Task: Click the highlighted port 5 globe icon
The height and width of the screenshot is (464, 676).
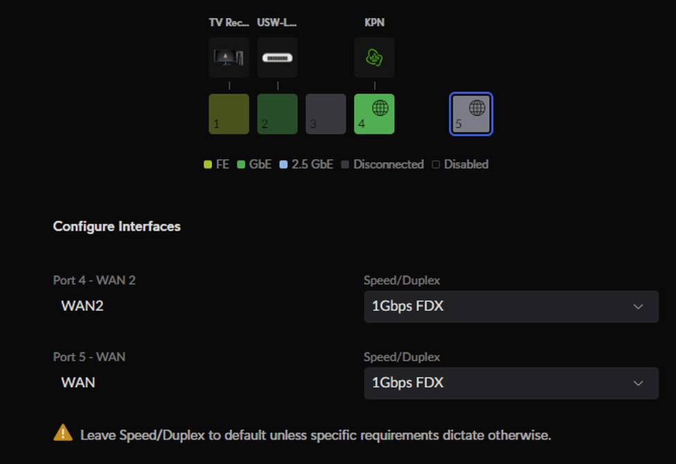Action: 471,114
